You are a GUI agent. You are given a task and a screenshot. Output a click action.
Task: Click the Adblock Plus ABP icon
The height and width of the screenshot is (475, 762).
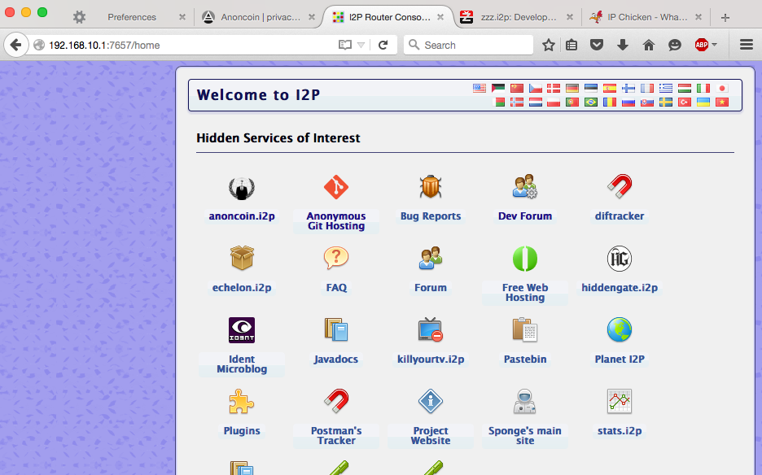(x=701, y=46)
